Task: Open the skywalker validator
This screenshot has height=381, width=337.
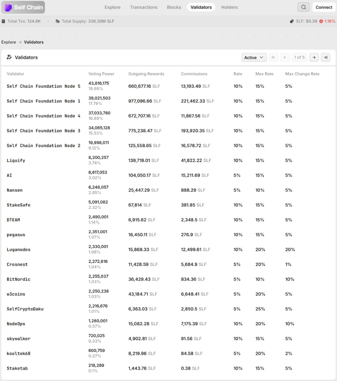Action: tap(19, 339)
